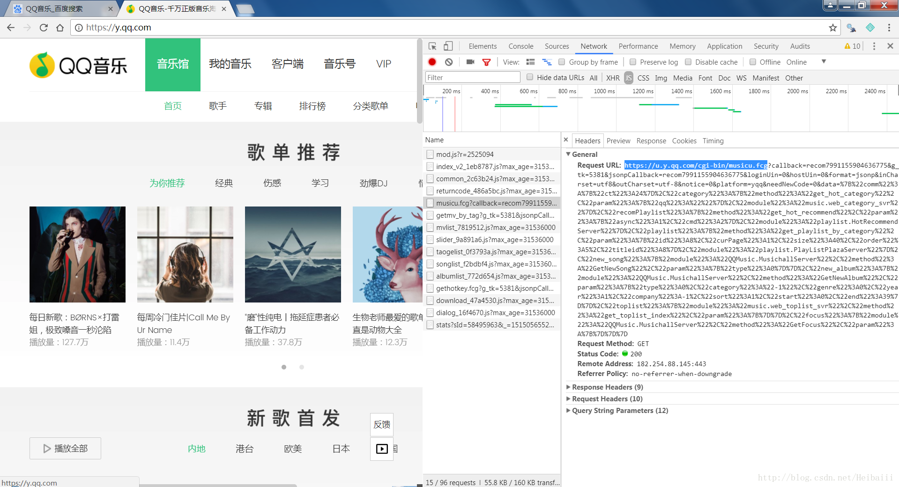Click the warnings count badge showing 10
The image size is (899, 487).
pyautogui.click(x=852, y=46)
